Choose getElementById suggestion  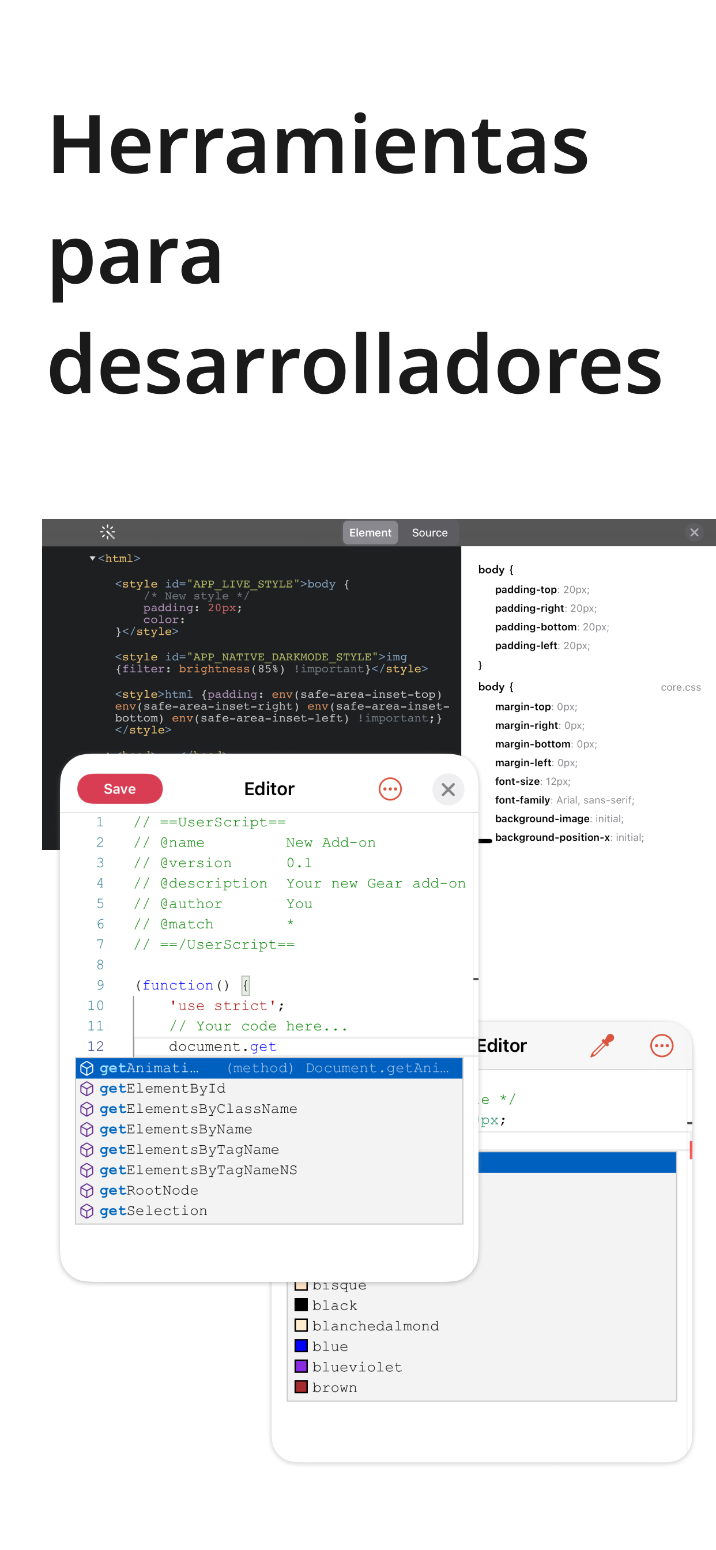click(269, 1089)
